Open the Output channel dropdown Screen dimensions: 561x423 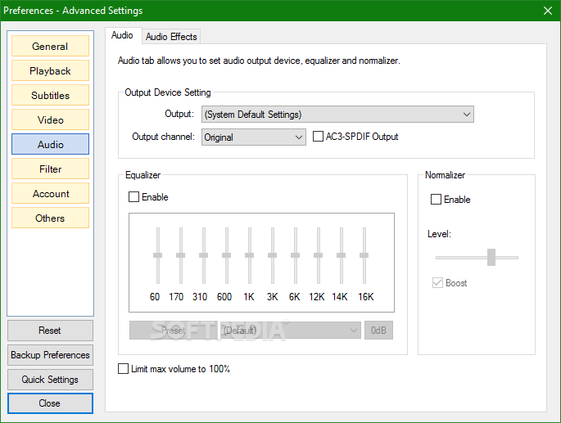[253, 137]
